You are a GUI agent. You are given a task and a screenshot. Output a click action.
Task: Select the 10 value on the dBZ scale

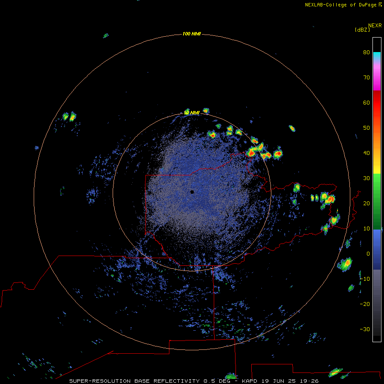(367, 229)
